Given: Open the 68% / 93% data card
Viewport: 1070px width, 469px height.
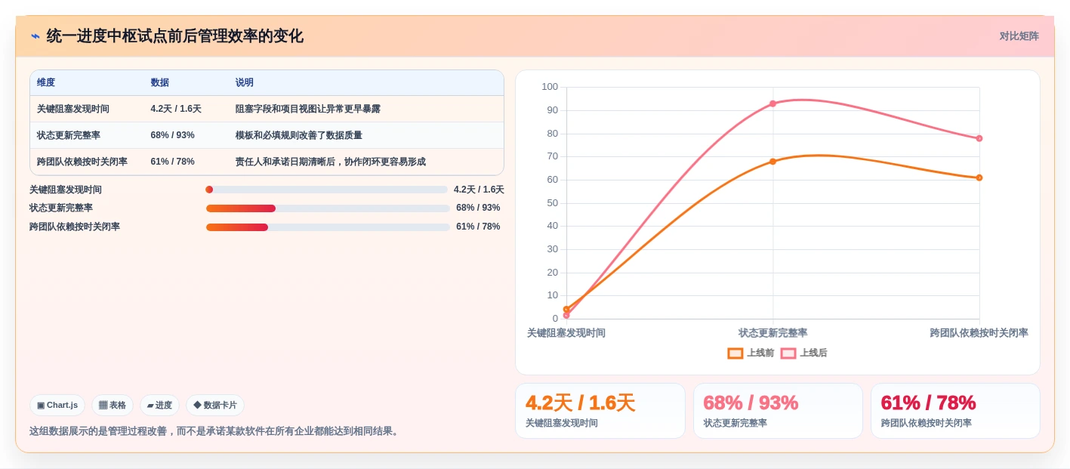Looking at the screenshot, I should 778,411.
